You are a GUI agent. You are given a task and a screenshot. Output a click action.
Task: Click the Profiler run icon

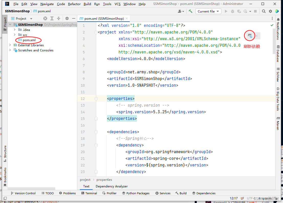point(245,11)
